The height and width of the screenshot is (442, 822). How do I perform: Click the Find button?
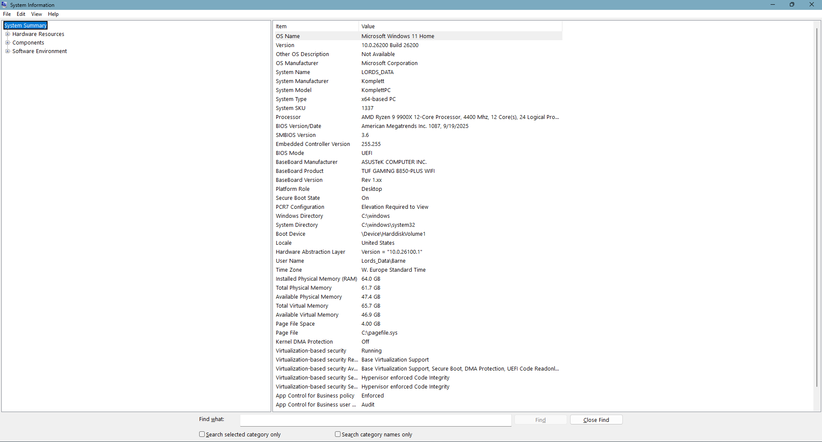point(541,420)
